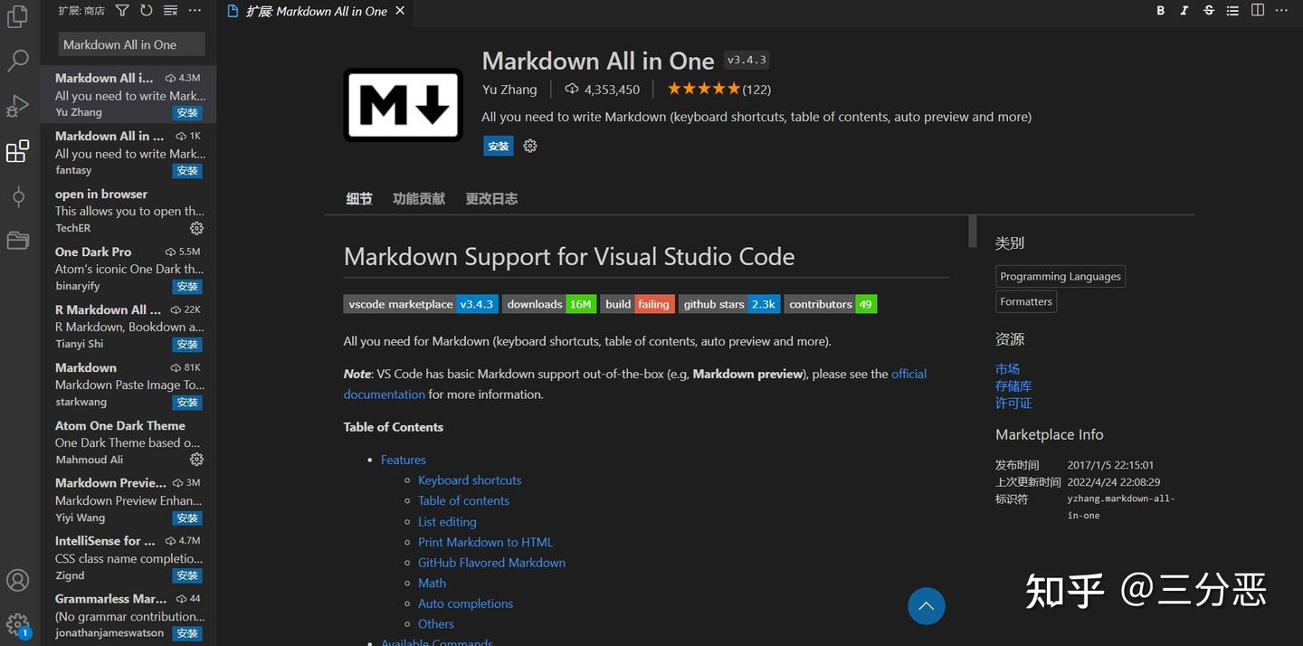Apply strikethrough from the editor toolbar
This screenshot has width=1303, height=646.
click(1208, 11)
